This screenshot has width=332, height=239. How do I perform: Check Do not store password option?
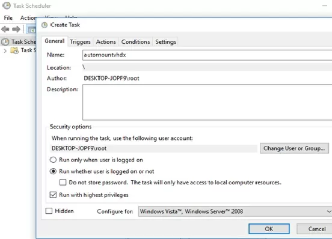pos(63,183)
